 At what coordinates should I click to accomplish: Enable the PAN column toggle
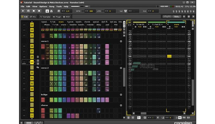(x=184, y=118)
